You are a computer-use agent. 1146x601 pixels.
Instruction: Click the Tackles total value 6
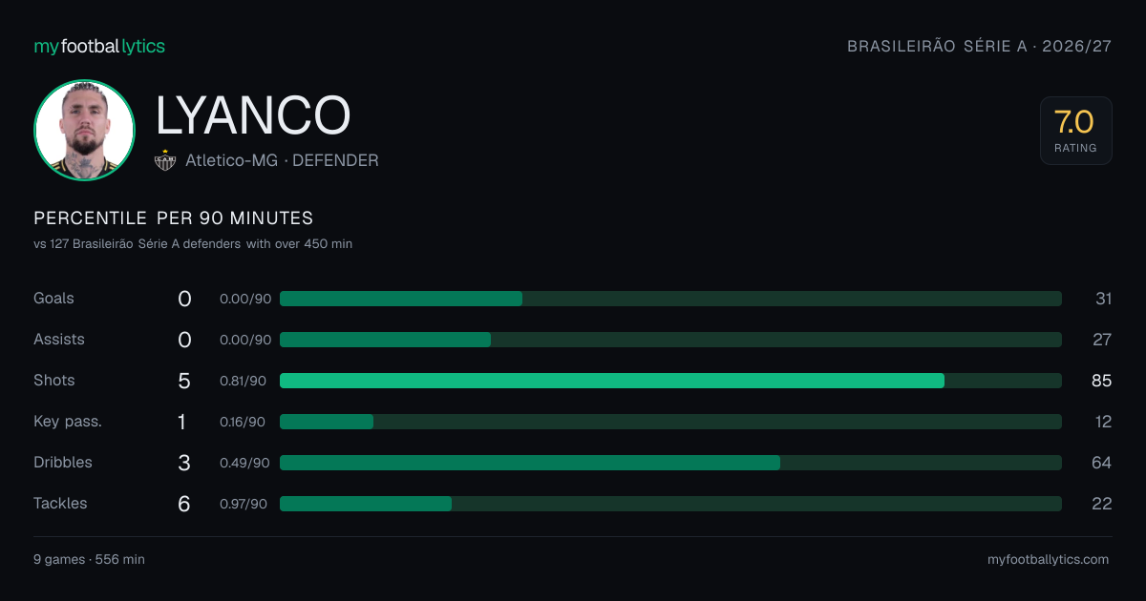click(x=184, y=504)
